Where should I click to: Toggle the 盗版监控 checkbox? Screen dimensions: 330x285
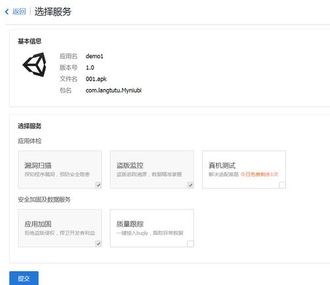coord(191,185)
